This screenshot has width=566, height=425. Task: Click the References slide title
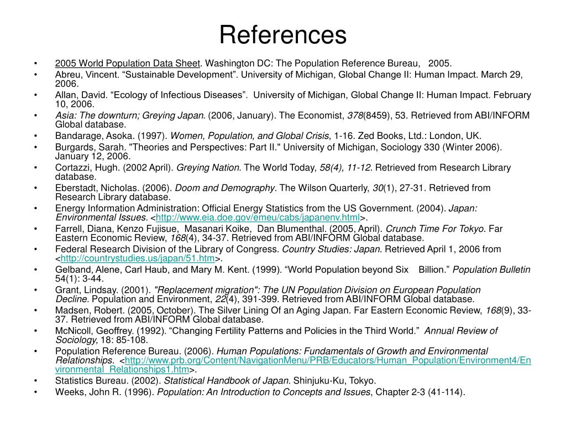tap(283, 35)
